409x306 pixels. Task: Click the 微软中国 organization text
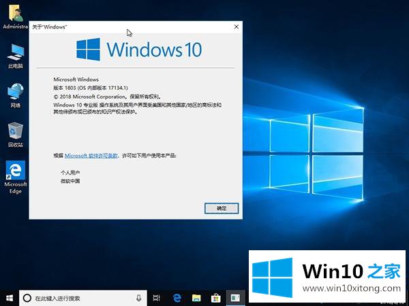(x=70, y=181)
